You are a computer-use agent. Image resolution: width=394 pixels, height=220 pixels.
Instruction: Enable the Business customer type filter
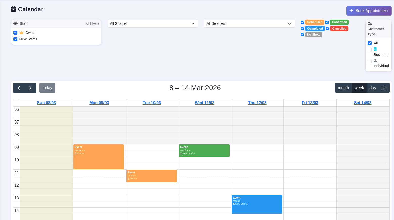tap(369, 50)
